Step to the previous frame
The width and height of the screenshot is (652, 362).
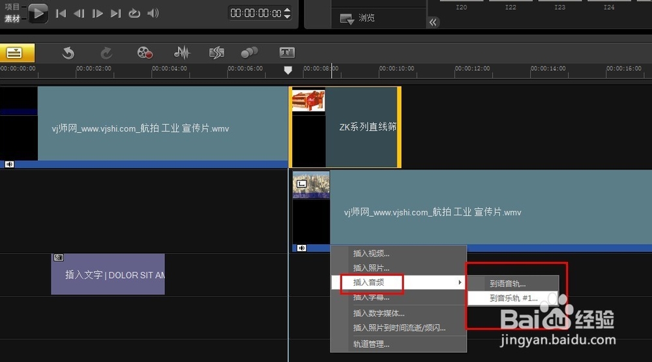click(x=79, y=13)
